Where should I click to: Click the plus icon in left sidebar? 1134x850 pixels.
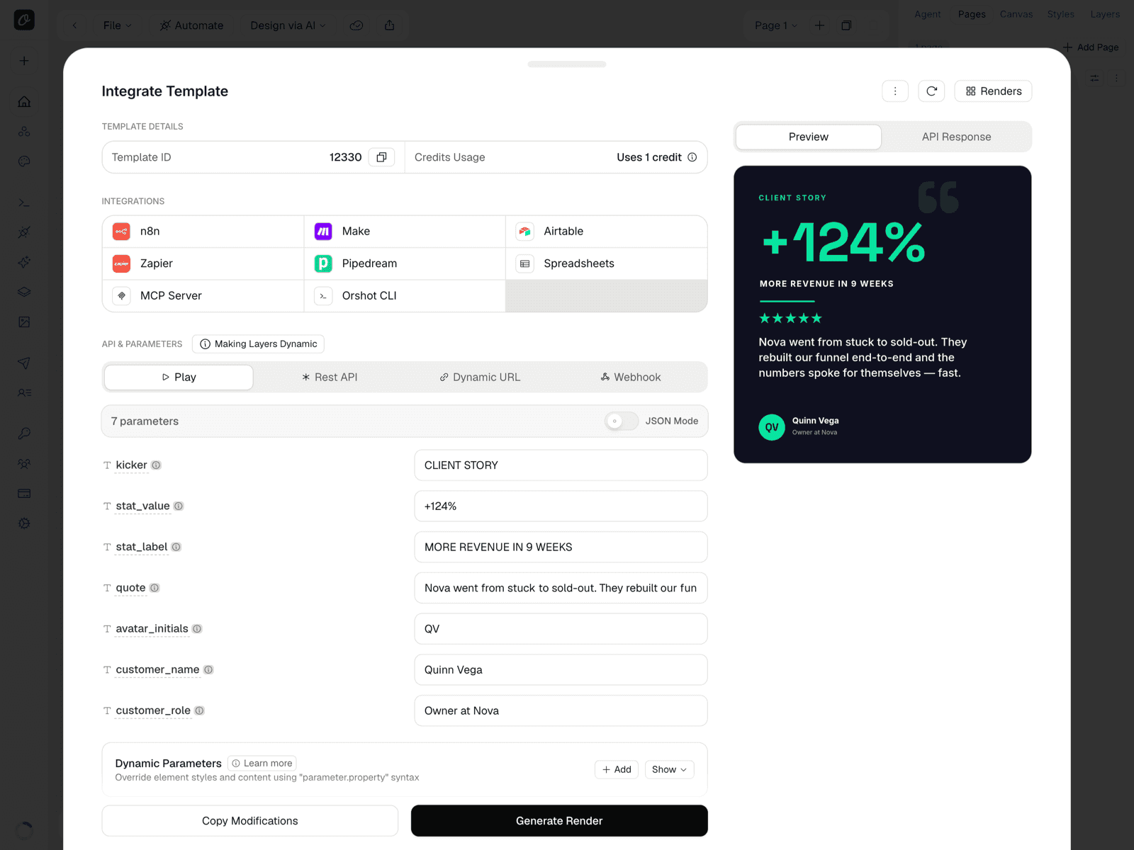pyautogui.click(x=24, y=61)
